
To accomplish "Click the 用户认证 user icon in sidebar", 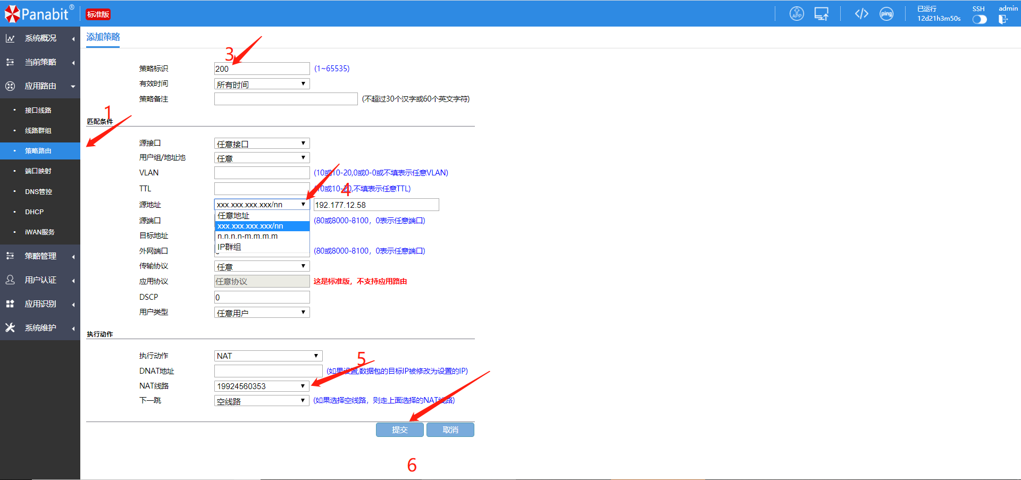I will [10, 280].
